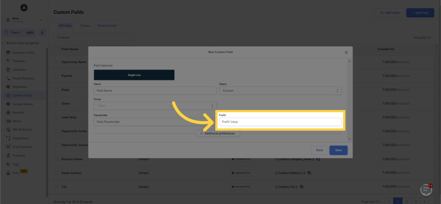441x204 pixels.
Task: Expand Additional preferences section
Action: coord(218,133)
